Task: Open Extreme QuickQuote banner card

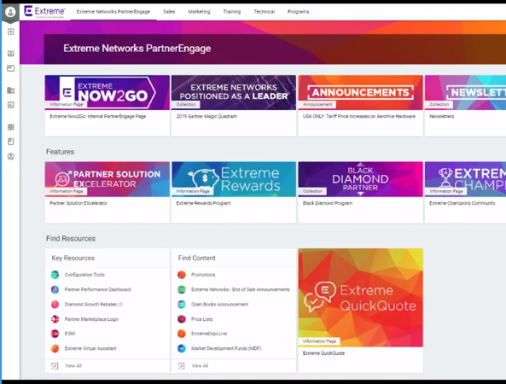Action: click(x=360, y=298)
